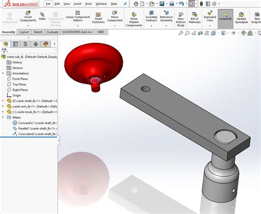Switch to the DimXpertManager crosshair tab
The height and width of the screenshot is (214, 261).
click(36, 44)
